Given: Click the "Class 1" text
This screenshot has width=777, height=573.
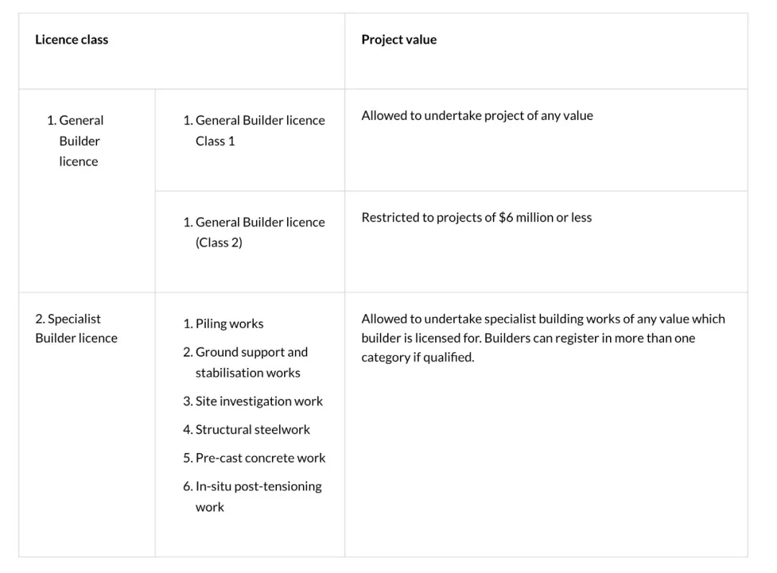Looking at the screenshot, I should [x=215, y=141].
